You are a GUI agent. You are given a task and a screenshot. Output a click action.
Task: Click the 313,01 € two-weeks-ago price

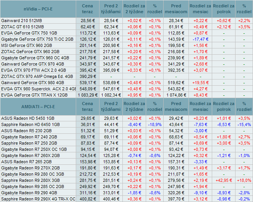click(x=111, y=193)
